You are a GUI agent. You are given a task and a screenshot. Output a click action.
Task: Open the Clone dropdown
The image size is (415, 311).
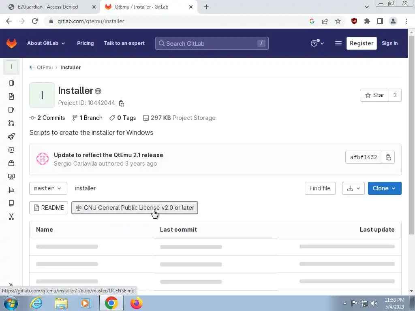[x=385, y=188]
